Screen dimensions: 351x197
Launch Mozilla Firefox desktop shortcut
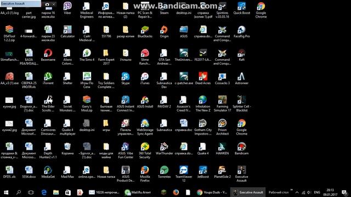(x=145, y=174)
